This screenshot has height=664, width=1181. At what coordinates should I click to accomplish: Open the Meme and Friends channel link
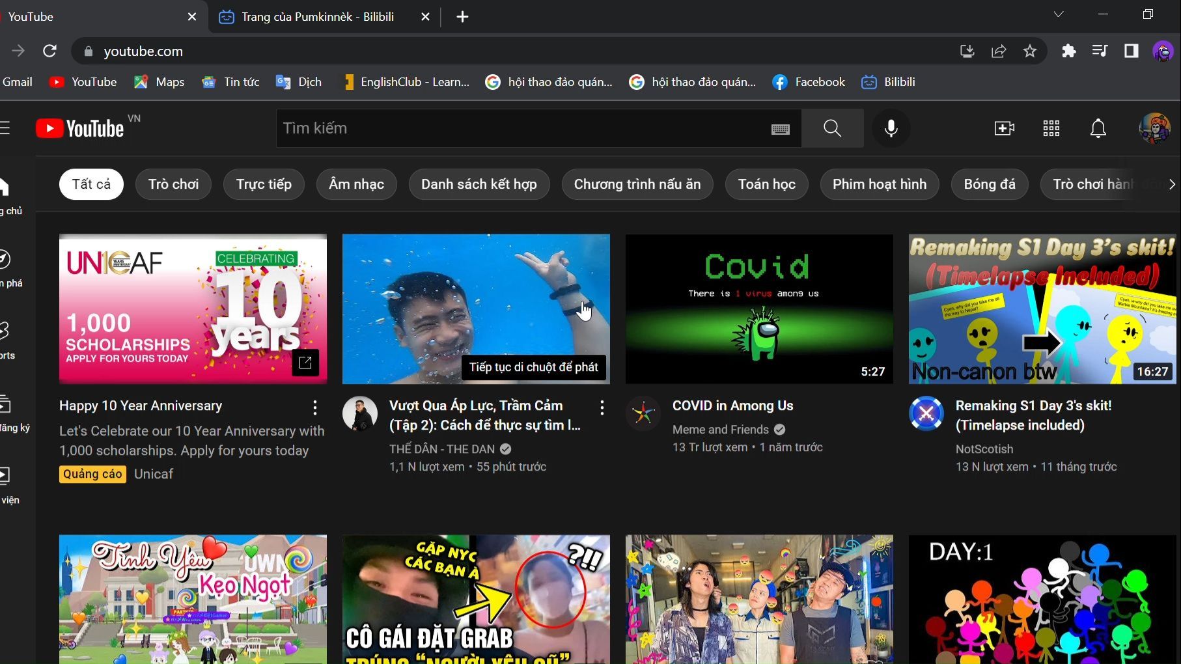point(720,430)
